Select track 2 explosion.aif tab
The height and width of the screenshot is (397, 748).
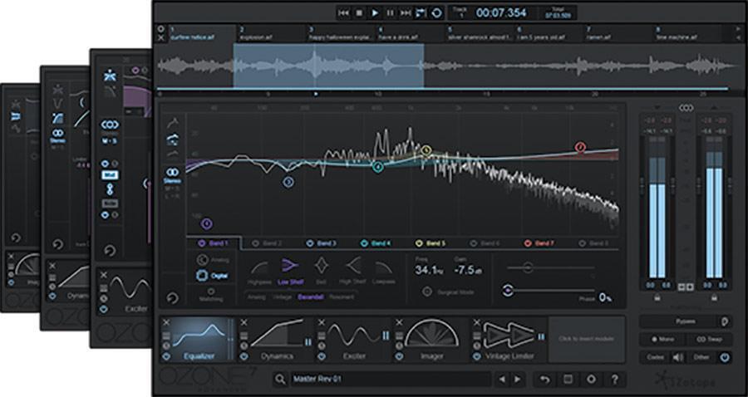coord(272,33)
